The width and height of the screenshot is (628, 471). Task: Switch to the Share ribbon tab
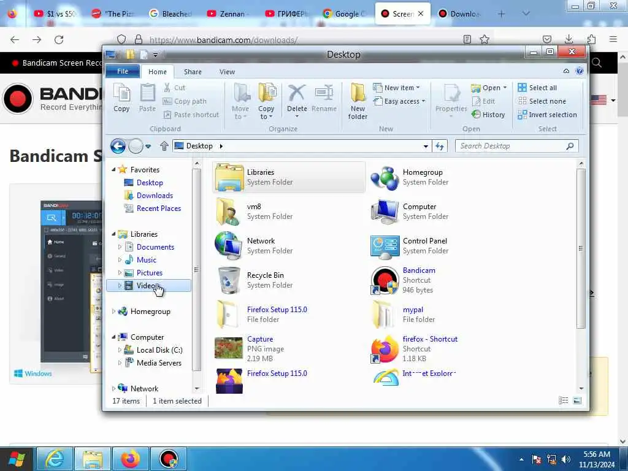193,72
